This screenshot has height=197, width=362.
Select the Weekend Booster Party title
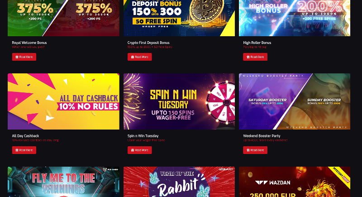(x=262, y=136)
